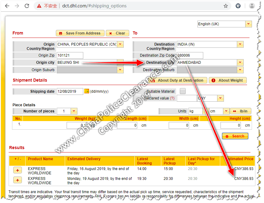The width and height of the screenshot is (264, 203).
Task: Open the About Weight info button
Action: pyautogui.click(x=228, y=80)
